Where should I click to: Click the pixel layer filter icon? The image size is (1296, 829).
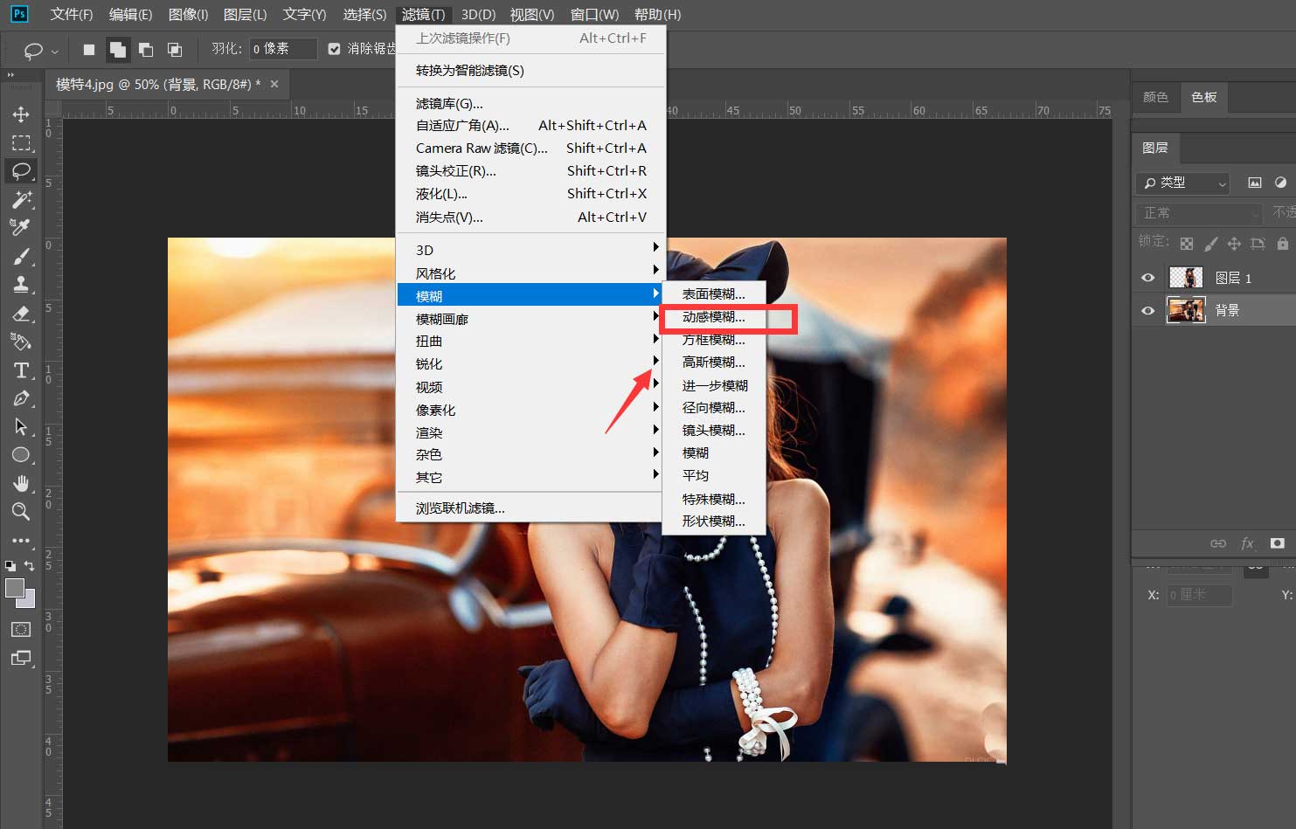tap(1255, 183)
